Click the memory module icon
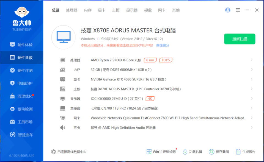The width and height of the screenshot is (264, 162). tap(63, 70)
